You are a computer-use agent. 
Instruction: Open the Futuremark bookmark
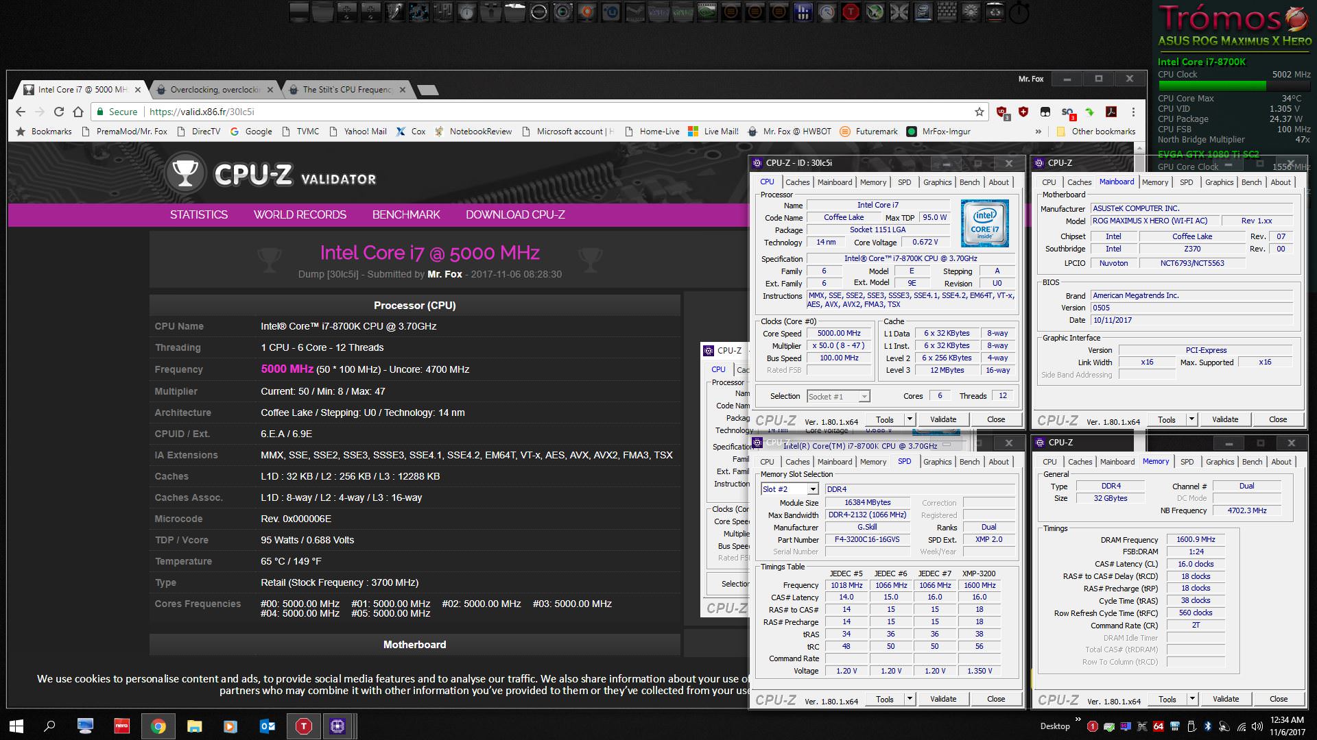click(869, 132)
